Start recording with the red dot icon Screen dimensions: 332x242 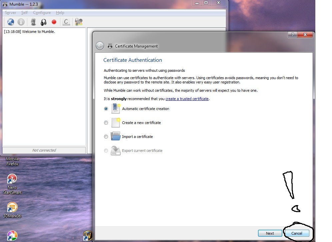click(x=54, y=22)
